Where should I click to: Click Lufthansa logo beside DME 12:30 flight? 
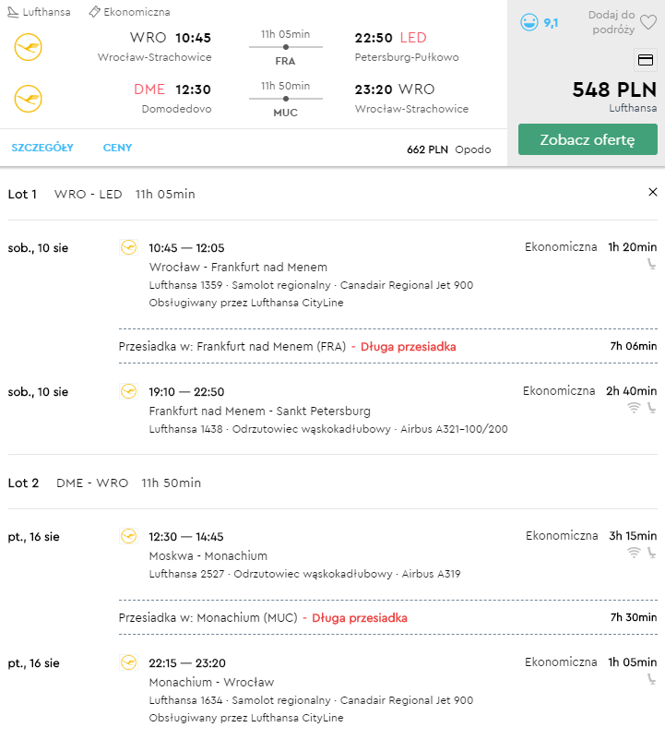pyautogui.click(x=29, y=99)
